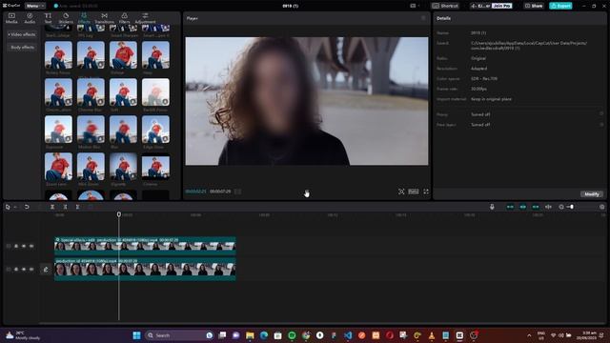Click the Delete left icon

click(65, 207)
